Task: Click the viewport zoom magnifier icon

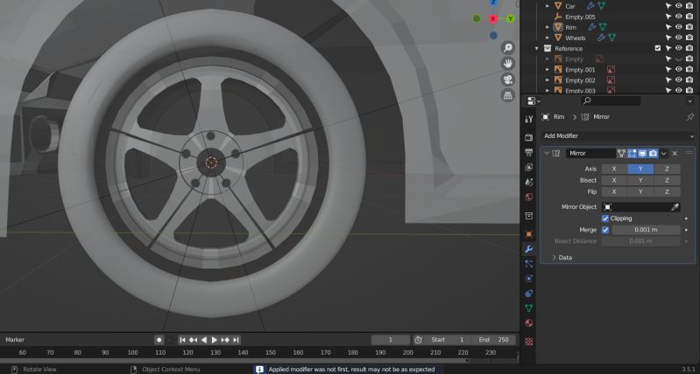Action: click(507, 48)
